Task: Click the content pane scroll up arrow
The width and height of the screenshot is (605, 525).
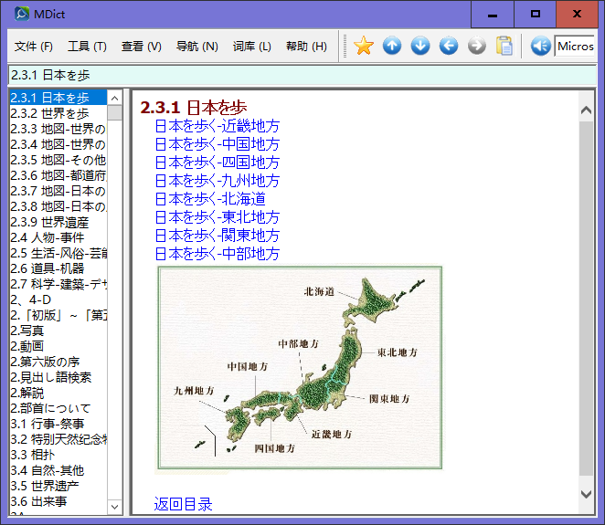Action: click(x=587, y=111)
